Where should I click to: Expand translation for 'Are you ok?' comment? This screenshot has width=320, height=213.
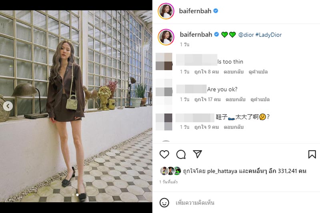[260, 99]
